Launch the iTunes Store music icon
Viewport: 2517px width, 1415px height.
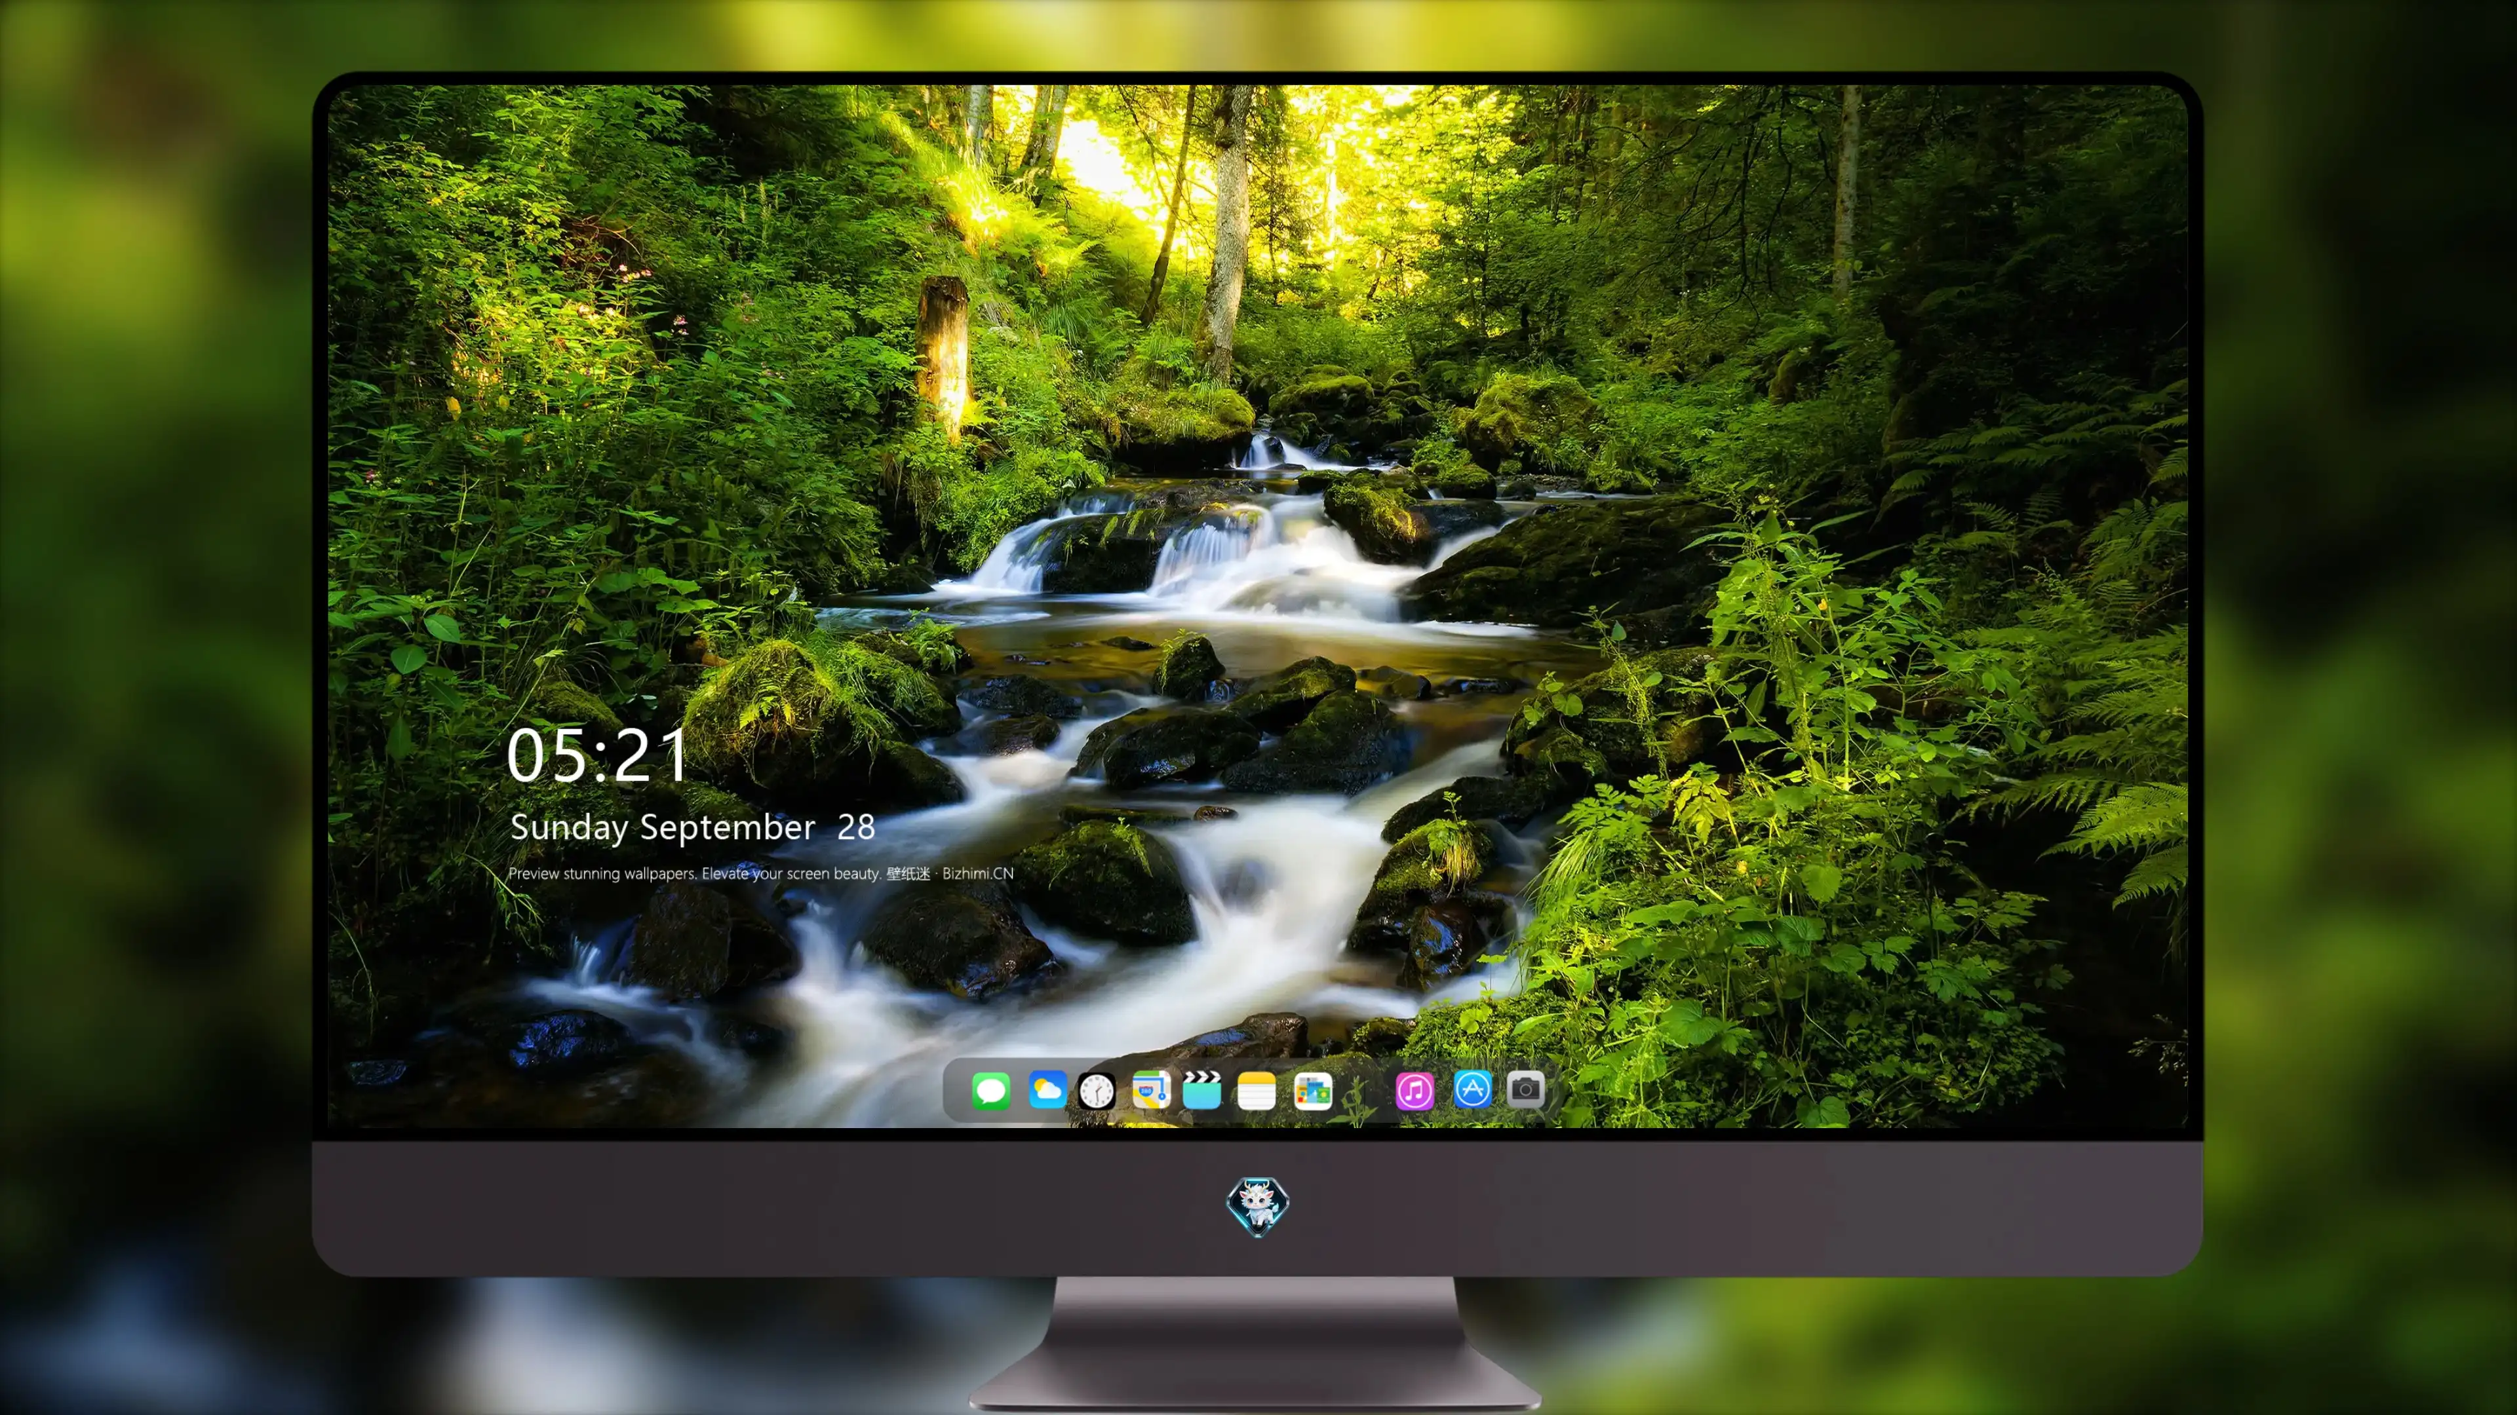click(1415, 1091)
